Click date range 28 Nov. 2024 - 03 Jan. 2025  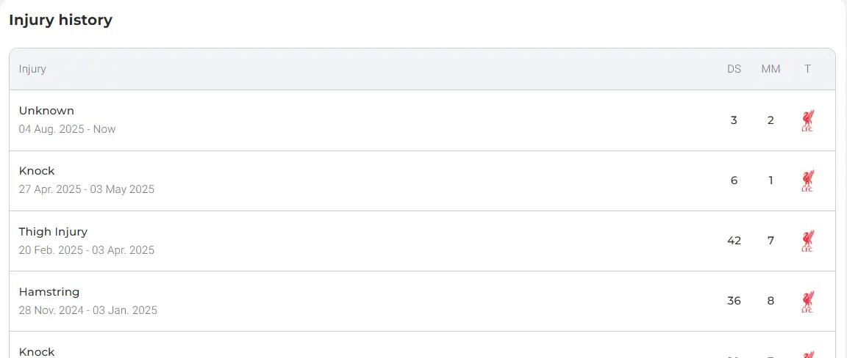click(x=88, y=310)
